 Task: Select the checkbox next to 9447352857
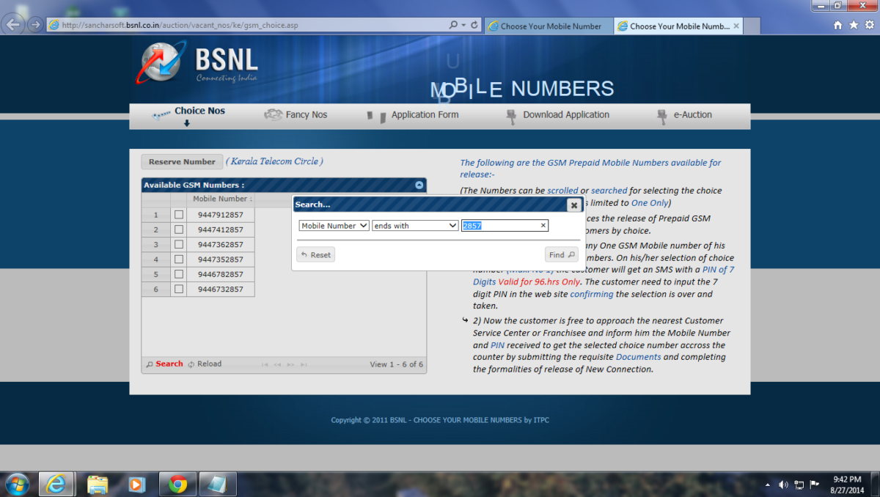point(178,259)
